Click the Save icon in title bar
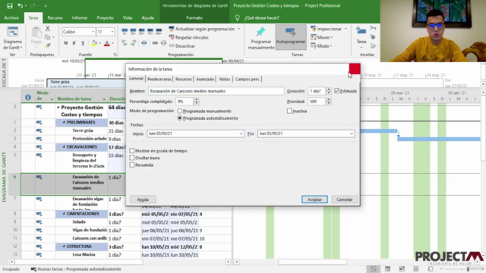 [10, 5]
